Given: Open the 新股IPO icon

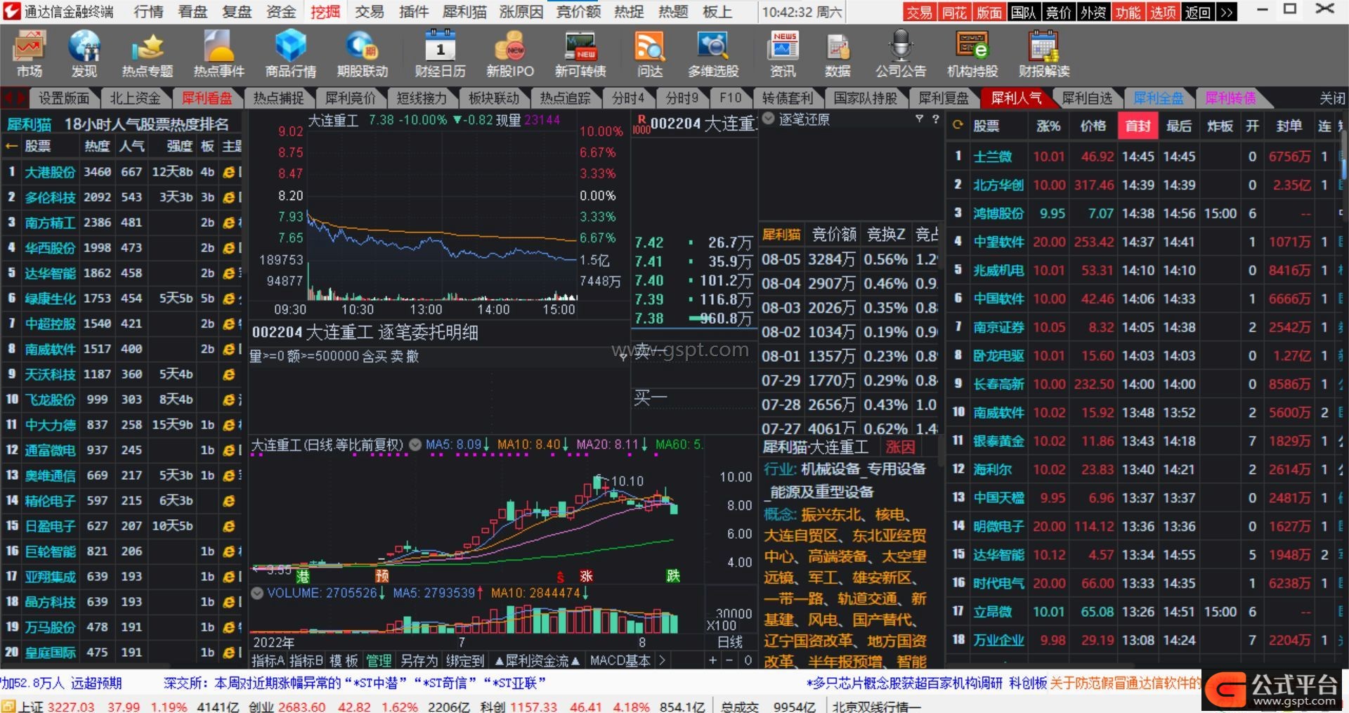Looking at the screenshot, I should [510, 53].
